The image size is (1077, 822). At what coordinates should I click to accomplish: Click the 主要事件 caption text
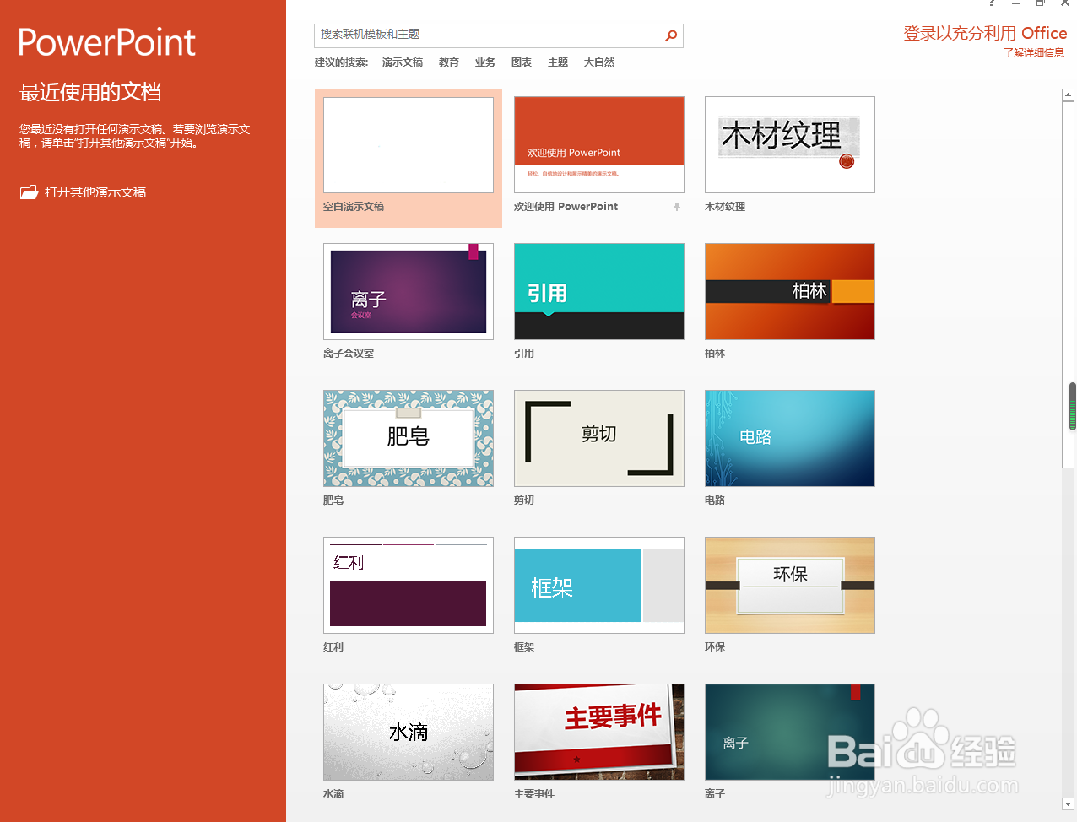pos(534,794)
